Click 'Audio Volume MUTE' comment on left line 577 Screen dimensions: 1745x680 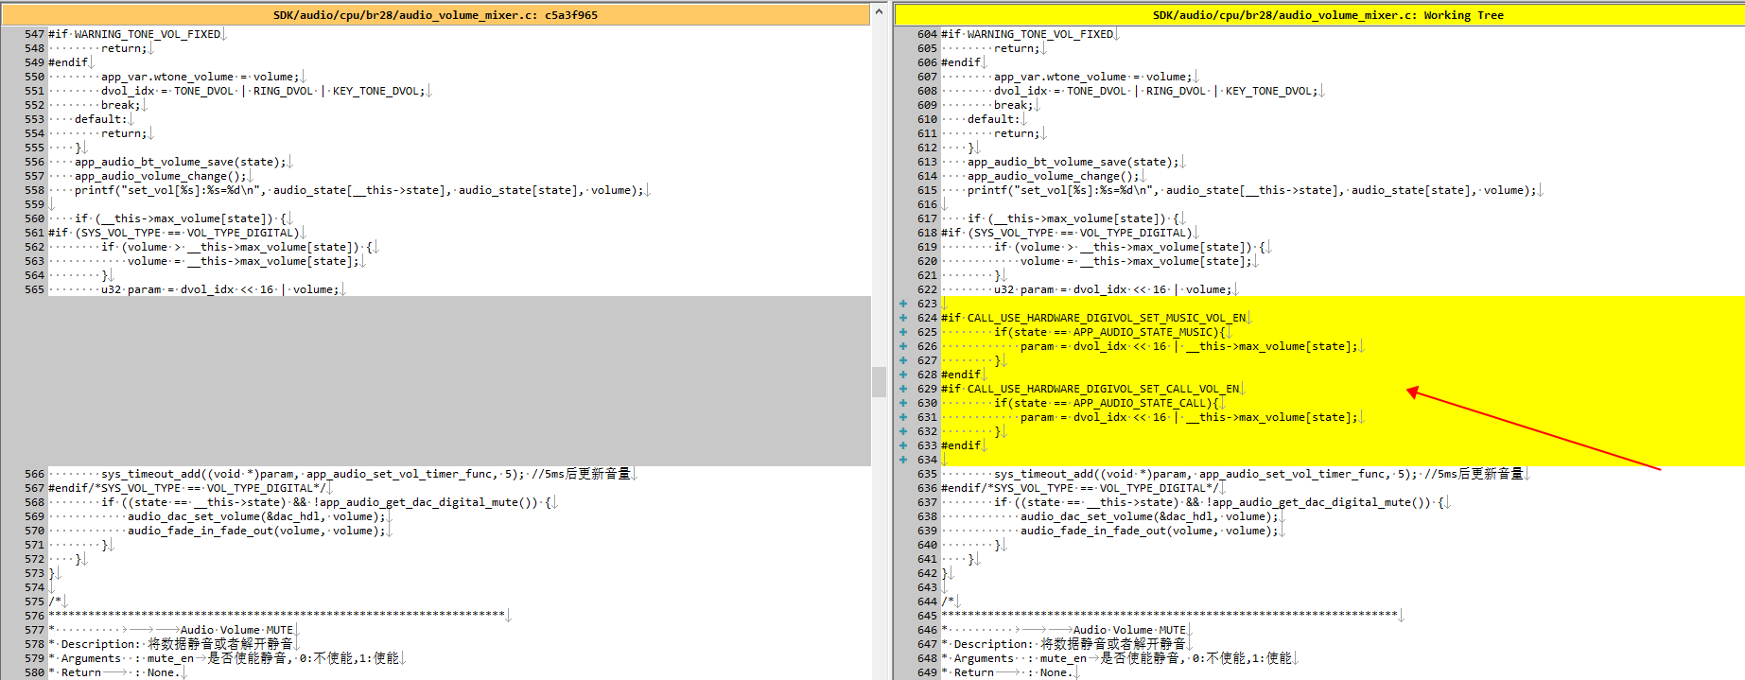coord(236,630)
